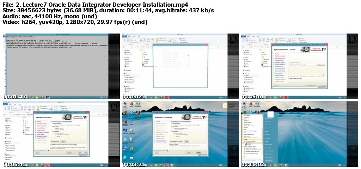Open the Home ribbon tab in 00:05:01 frame
This screenshot has height=169, width=361.
point(248,36)
